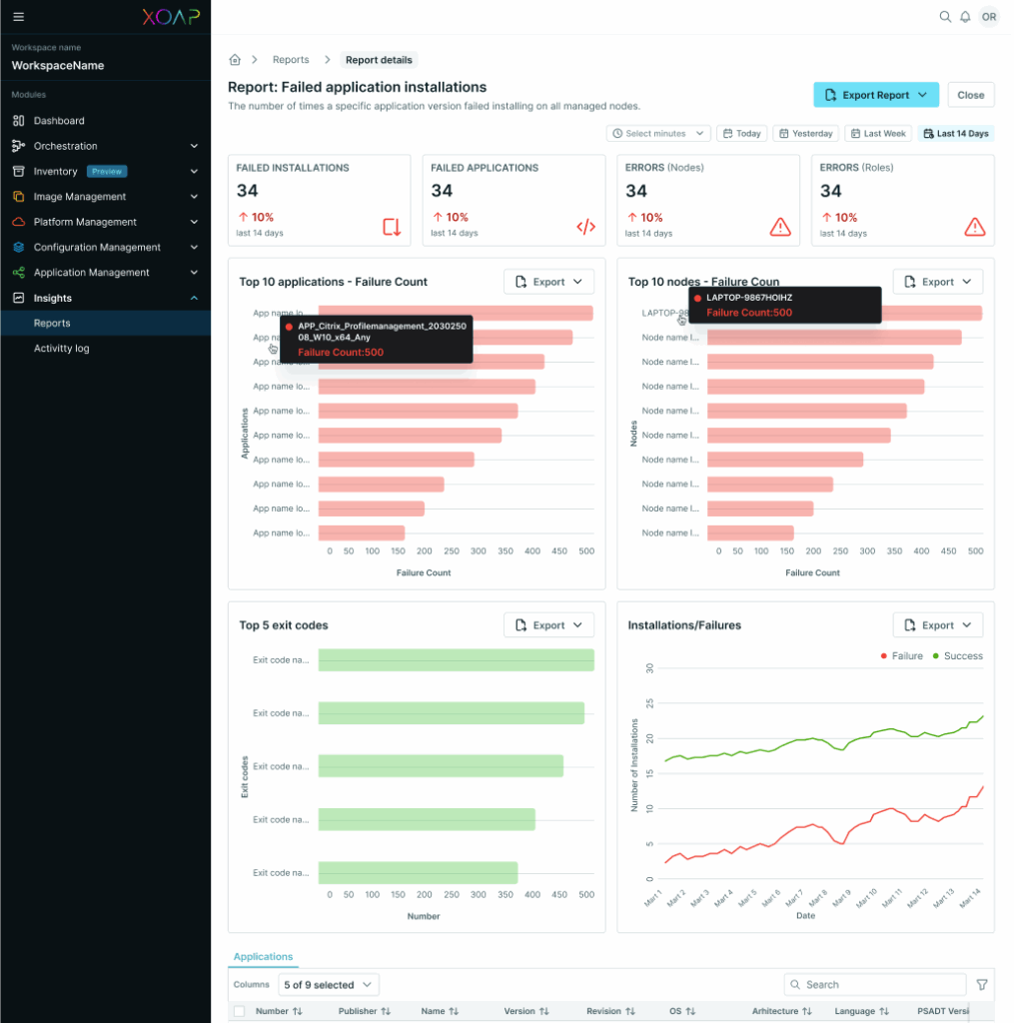This screenshot has width=1014, height=1023.
Task: Select the Platform Management cloud icon
Action: pos(20,221)
